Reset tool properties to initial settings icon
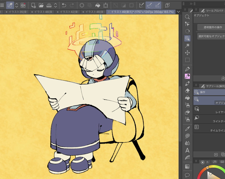 click(x=223, y=78)
